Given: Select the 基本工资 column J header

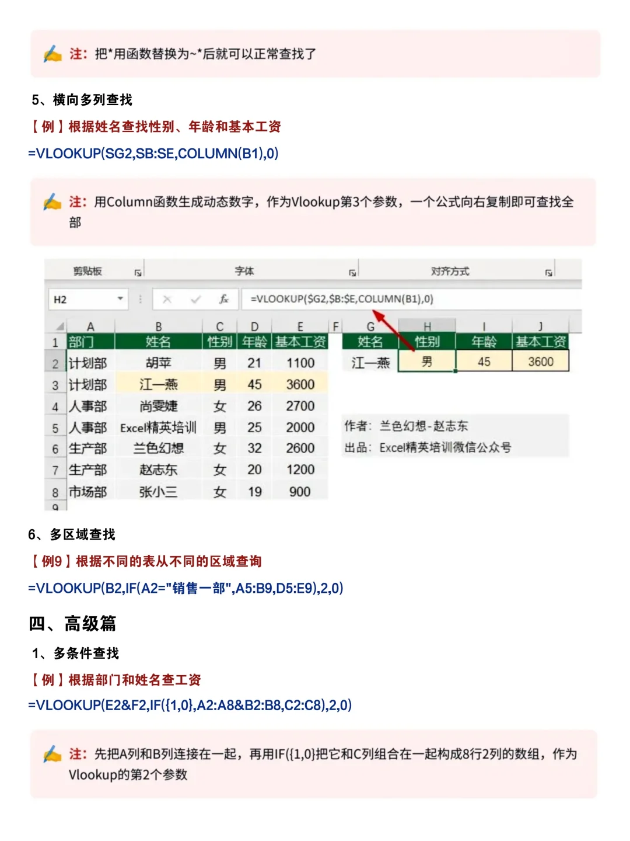Looking at the screenshot, I should click(x=541, y=326).
